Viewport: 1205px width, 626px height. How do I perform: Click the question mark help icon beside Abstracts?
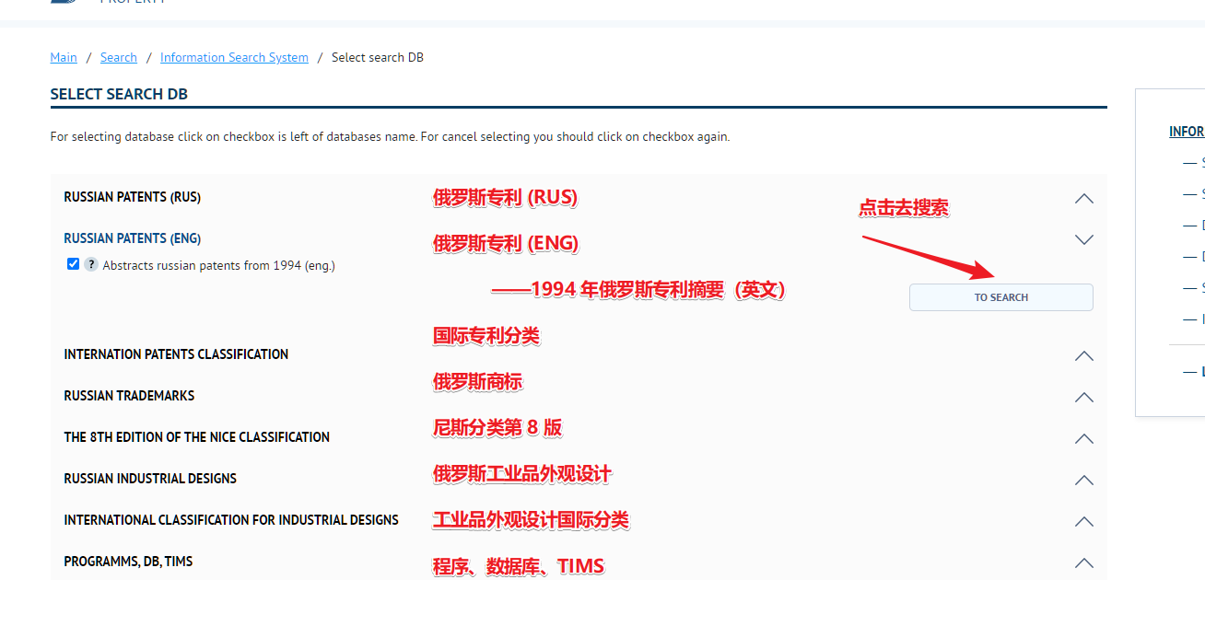[91, 264]
